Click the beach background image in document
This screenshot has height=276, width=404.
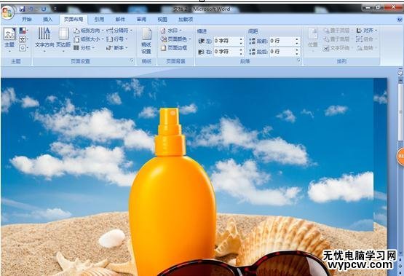pos(194,177)
